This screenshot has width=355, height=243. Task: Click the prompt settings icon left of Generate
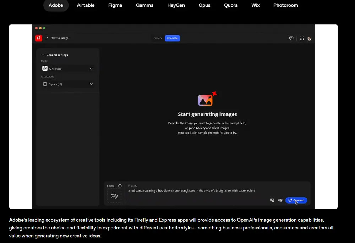coord(272,200)
